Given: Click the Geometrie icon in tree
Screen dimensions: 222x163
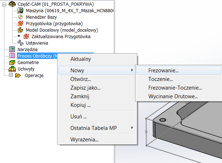Looking at the screenshot, I should click(12, 62).
